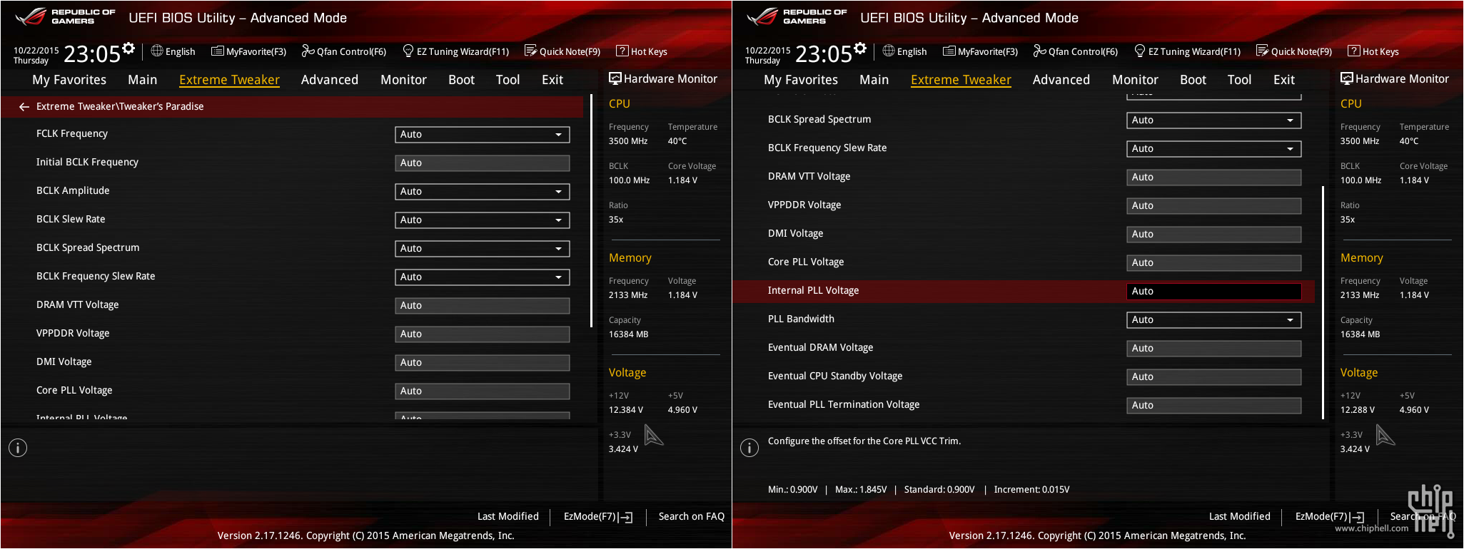Open My Favorites tab in left window
Screen dimensions: 1464x549
coord(69,80)
